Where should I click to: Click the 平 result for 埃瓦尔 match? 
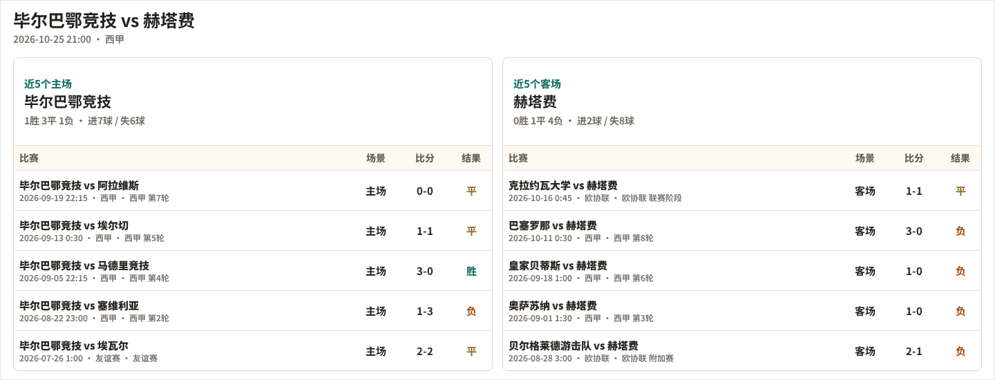point(471,351)
